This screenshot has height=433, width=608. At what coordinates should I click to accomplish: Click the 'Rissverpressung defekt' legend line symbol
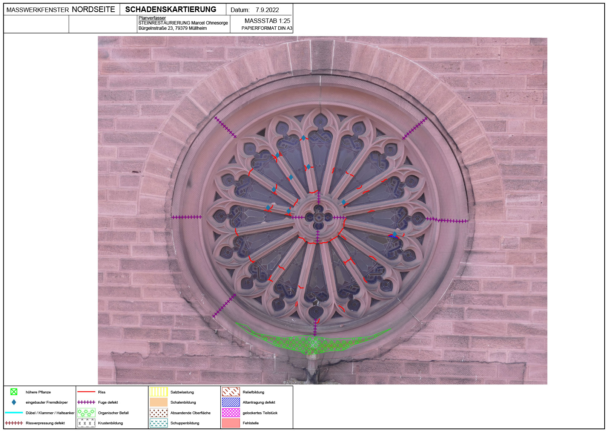(x=14, y=423)
